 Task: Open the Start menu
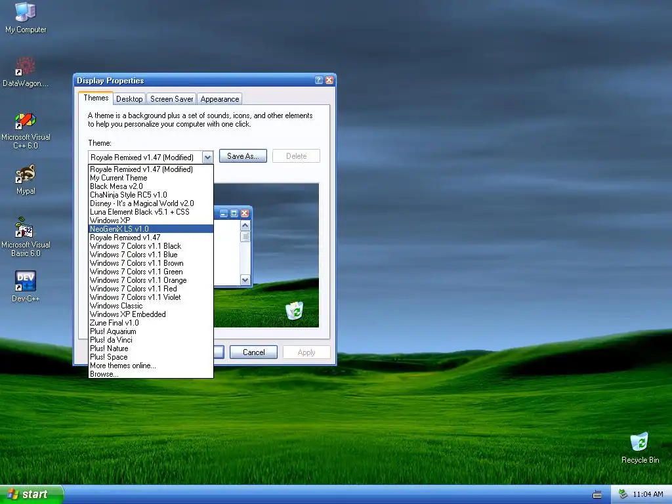coord(31,494)
